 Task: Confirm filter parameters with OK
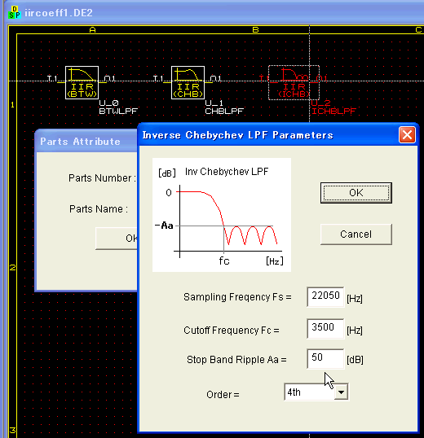(356, 193)
